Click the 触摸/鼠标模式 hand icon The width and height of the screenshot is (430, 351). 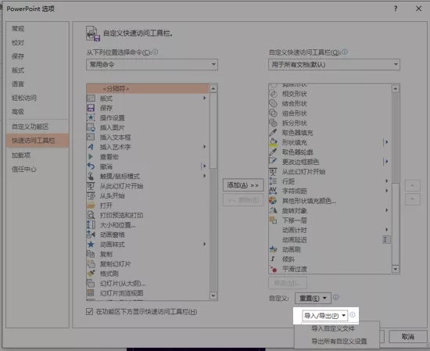pos(91,176)
